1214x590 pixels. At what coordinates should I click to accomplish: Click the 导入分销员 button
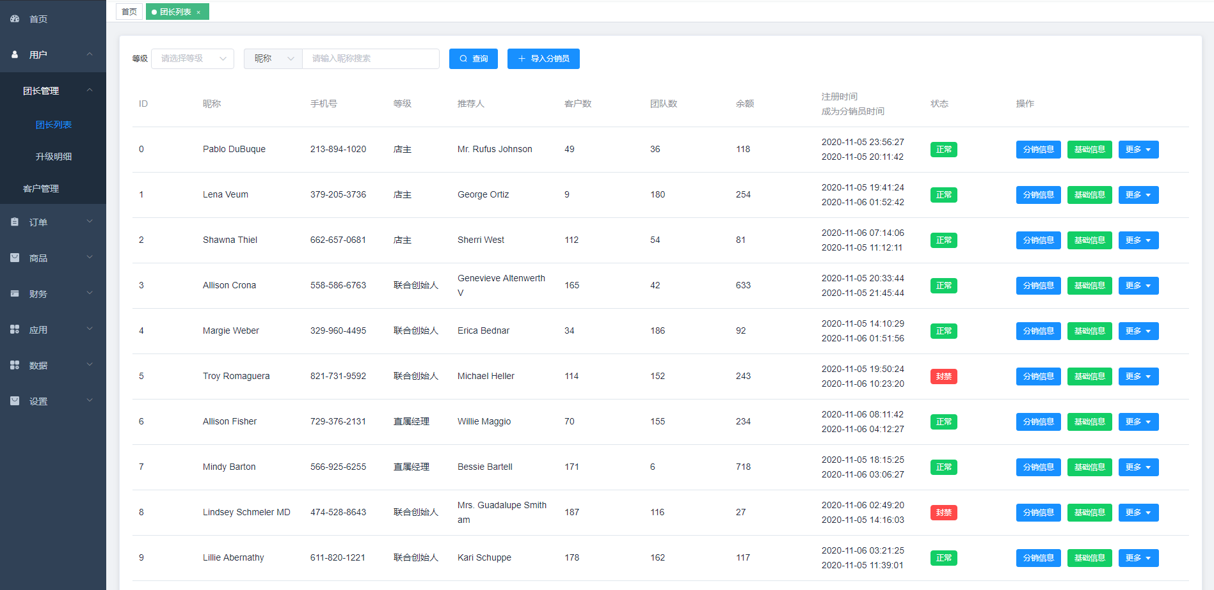point(543,59)
